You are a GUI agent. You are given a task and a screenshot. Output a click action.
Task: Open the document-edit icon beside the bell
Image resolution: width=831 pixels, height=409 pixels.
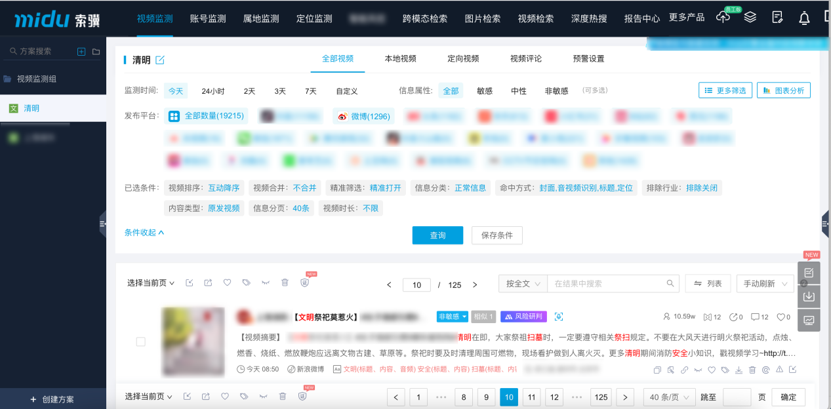coord(777,17)
